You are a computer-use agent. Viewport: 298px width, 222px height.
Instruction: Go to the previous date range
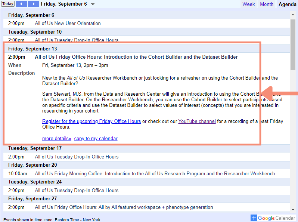coord(21,4)
